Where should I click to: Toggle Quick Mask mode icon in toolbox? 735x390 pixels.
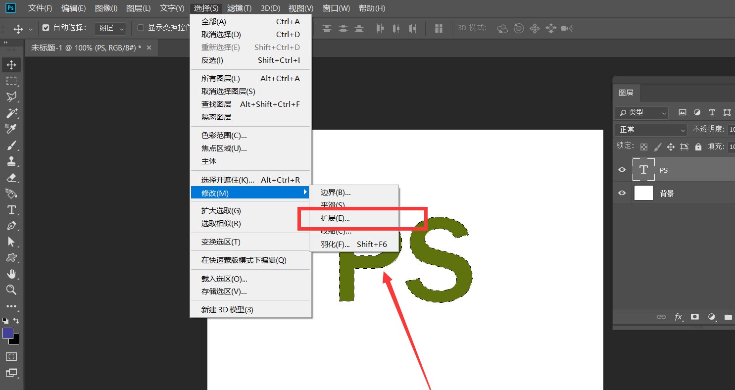click(11, 356)
